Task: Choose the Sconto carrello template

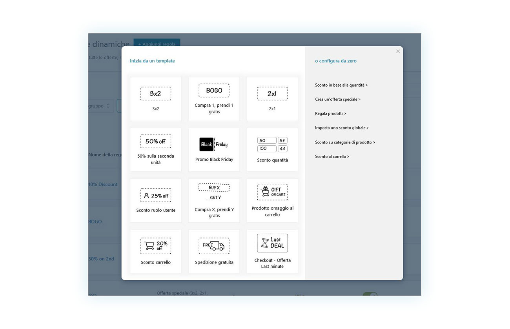Action: (x=155, y=251)
